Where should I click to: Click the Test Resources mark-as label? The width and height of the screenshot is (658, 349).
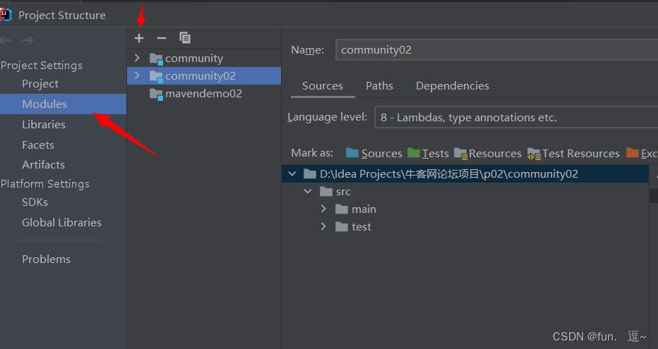click(581, 154)
